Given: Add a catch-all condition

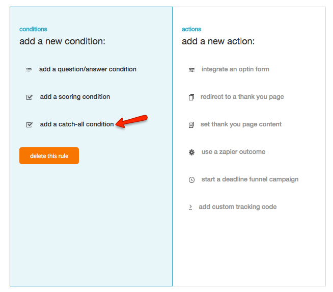Looking at the screenshot, I should pyautogui.click(x=77, y=124).
